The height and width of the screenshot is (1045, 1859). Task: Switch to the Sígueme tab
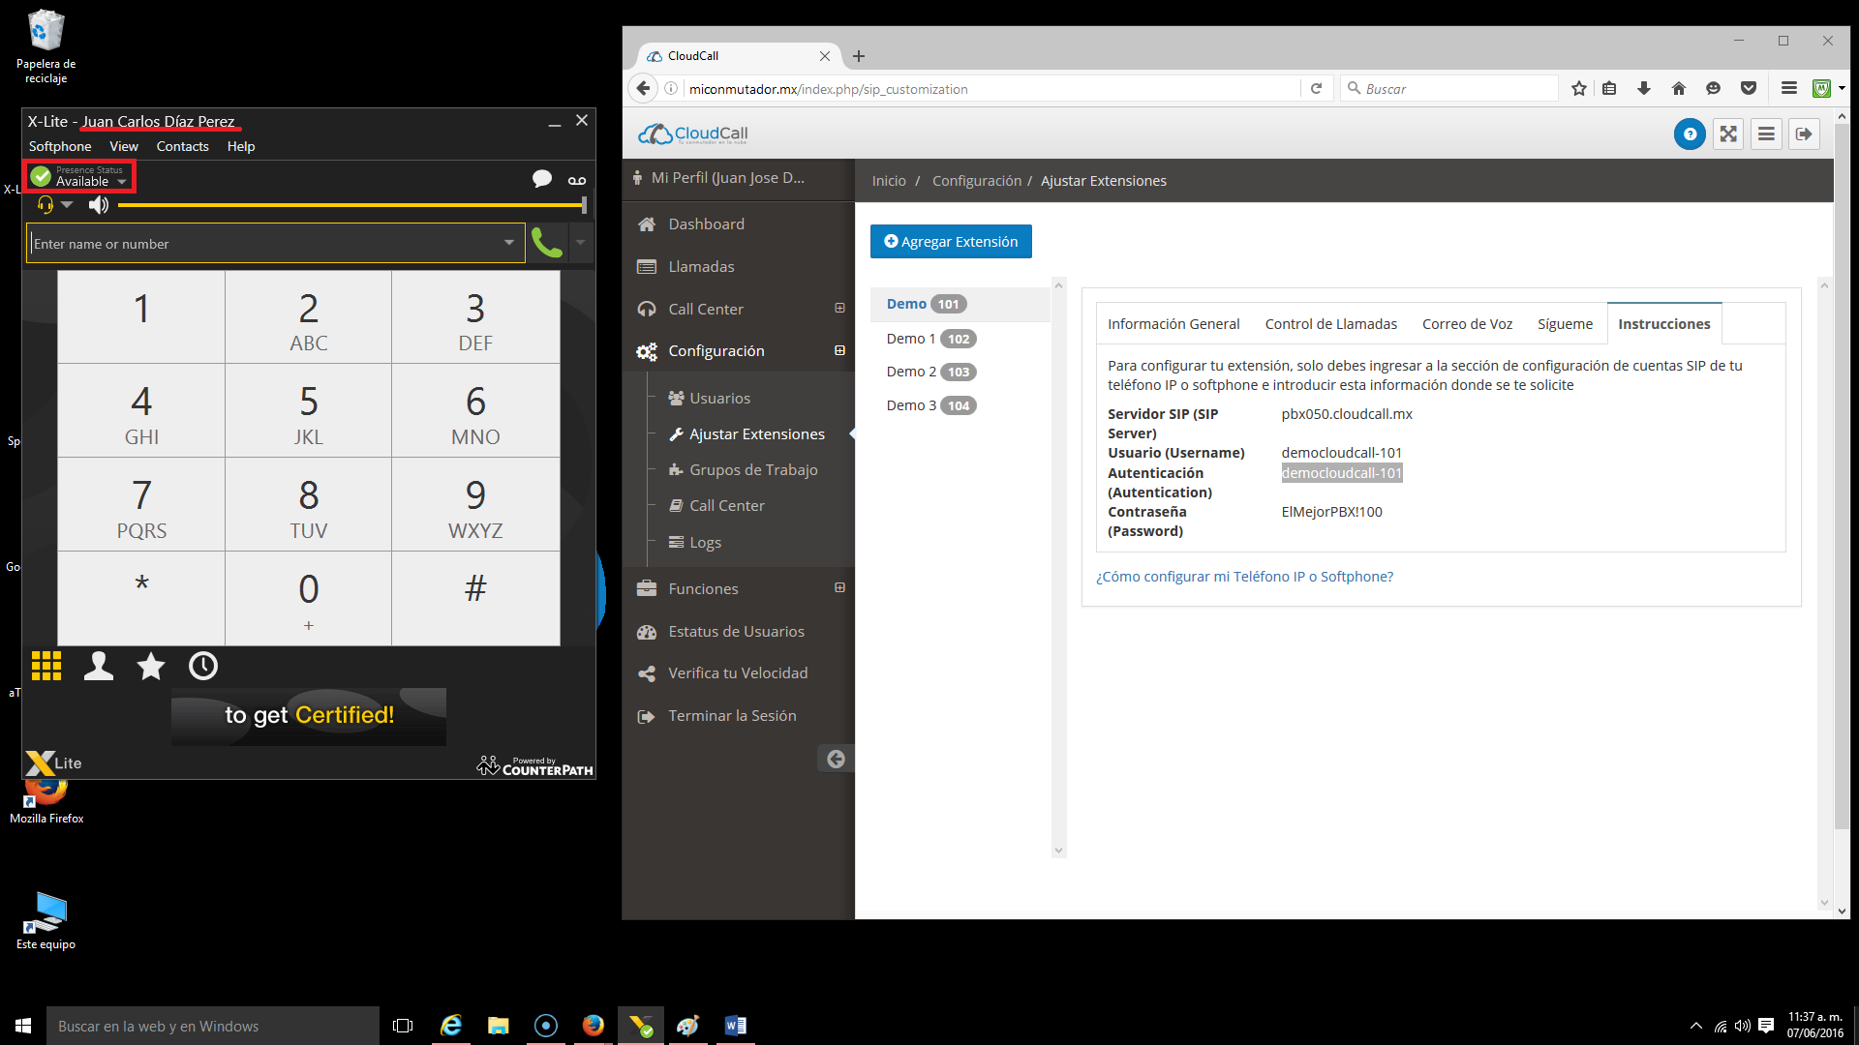1565,324
